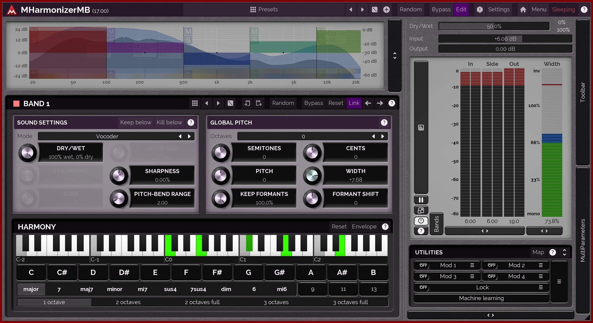Viewport: 593px width, 323px height.
Task: Click Band 1 copy preset icon
Action: [x=247, y=103]
